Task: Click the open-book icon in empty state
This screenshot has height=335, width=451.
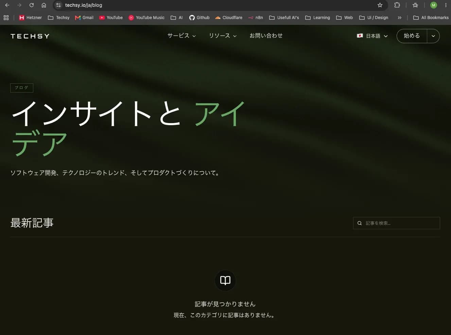Action: (x=225, y=281)
